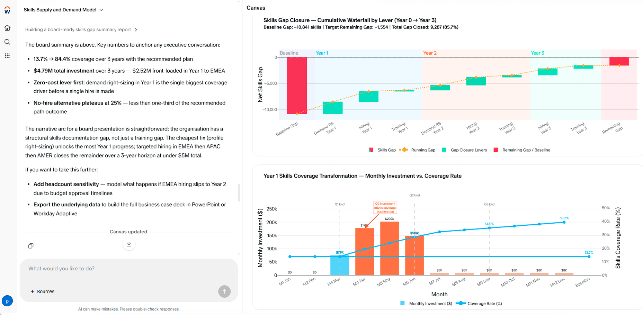Click the Baseline Gap red bar
The image size is (643, 315).
pos(297,85)
